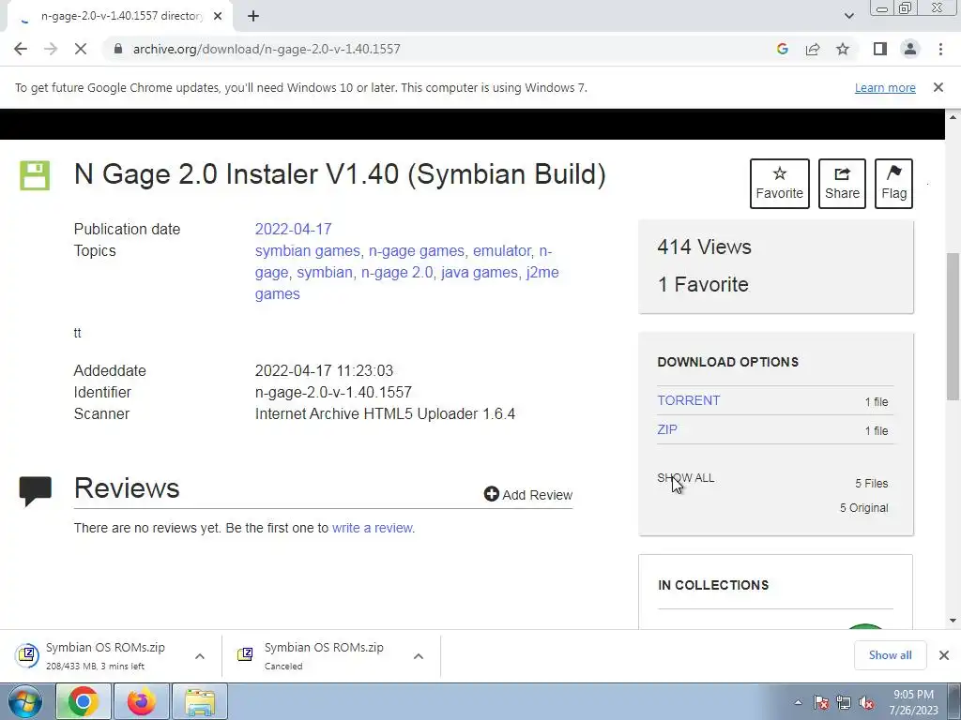
Task: Click the 1 Favorite text
Action: point(703,284)
